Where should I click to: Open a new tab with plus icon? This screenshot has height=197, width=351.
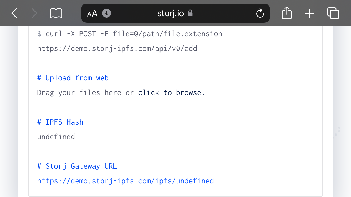point(309,13)
